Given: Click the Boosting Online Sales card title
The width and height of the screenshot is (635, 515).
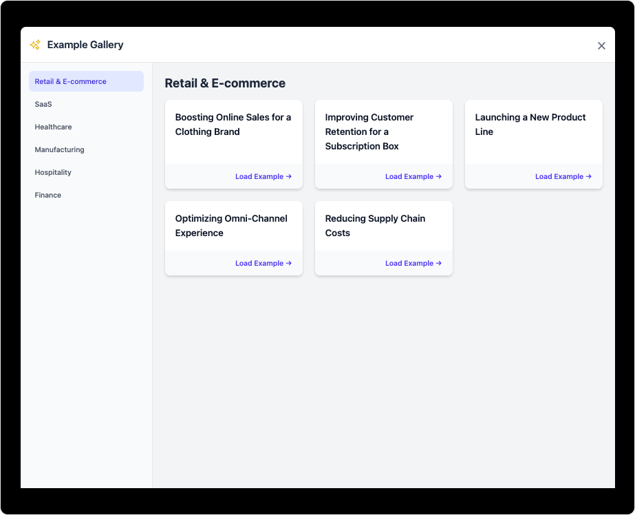Looking at the screenshot, I should coord(233,125).
